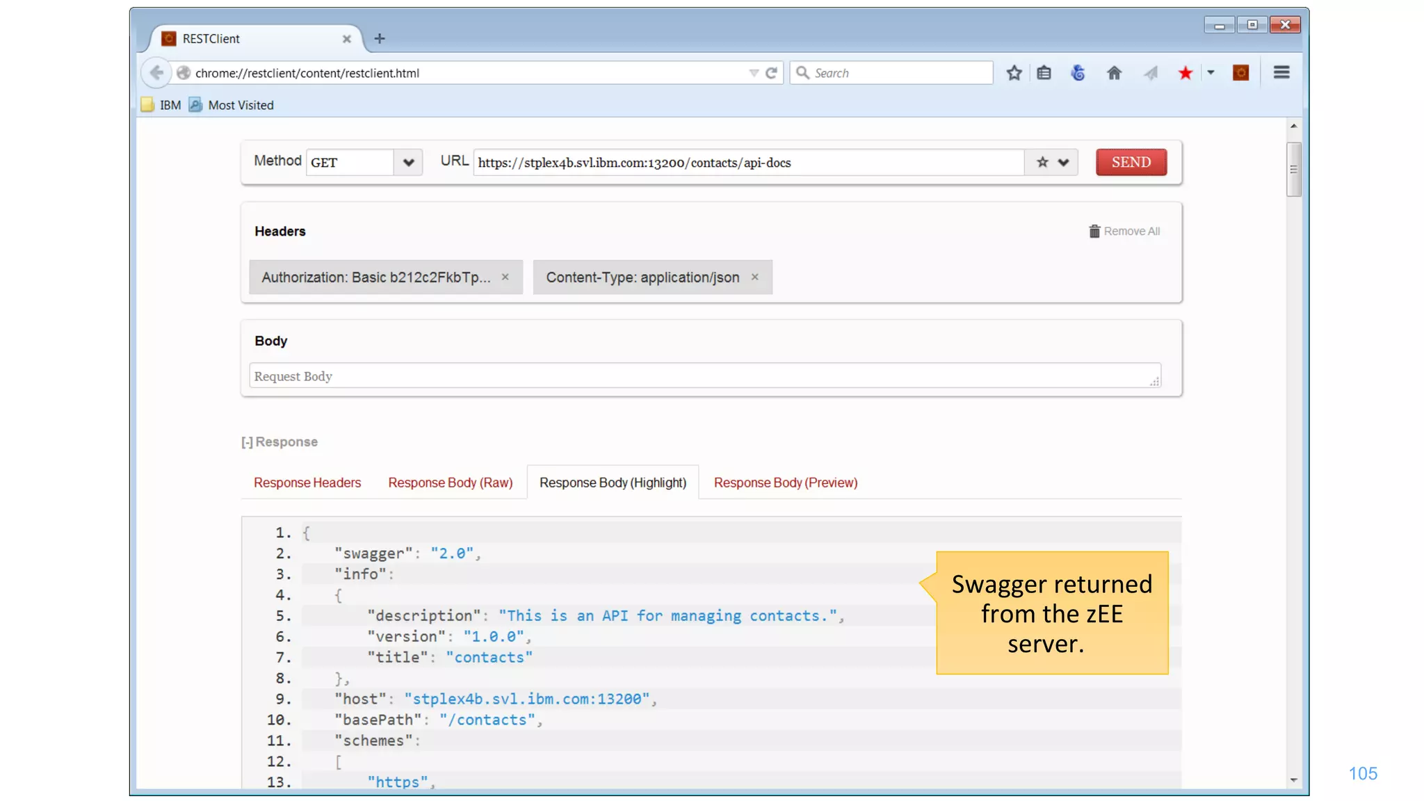Open the bookmarks list icon
This screenshot has height=801, width=1424.
[1044, 73]
